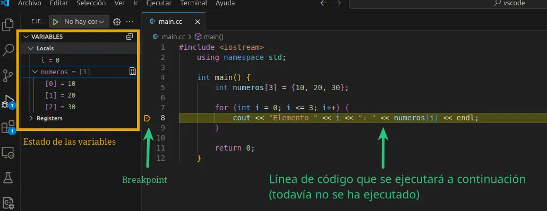Open the Ver menu
547x211 pixels.
click(x=119, y=3)
